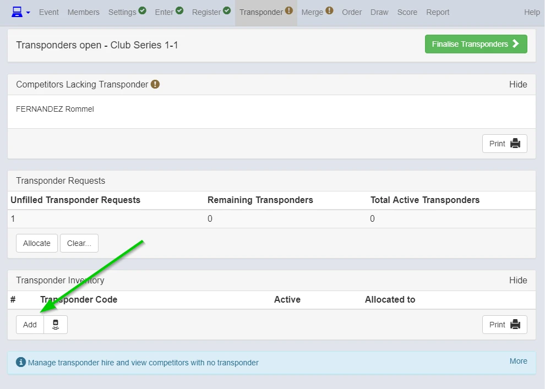Screen dimensions: 545x389
Task: Click the warning icon on the Merge tab
Action: point(329,11)
